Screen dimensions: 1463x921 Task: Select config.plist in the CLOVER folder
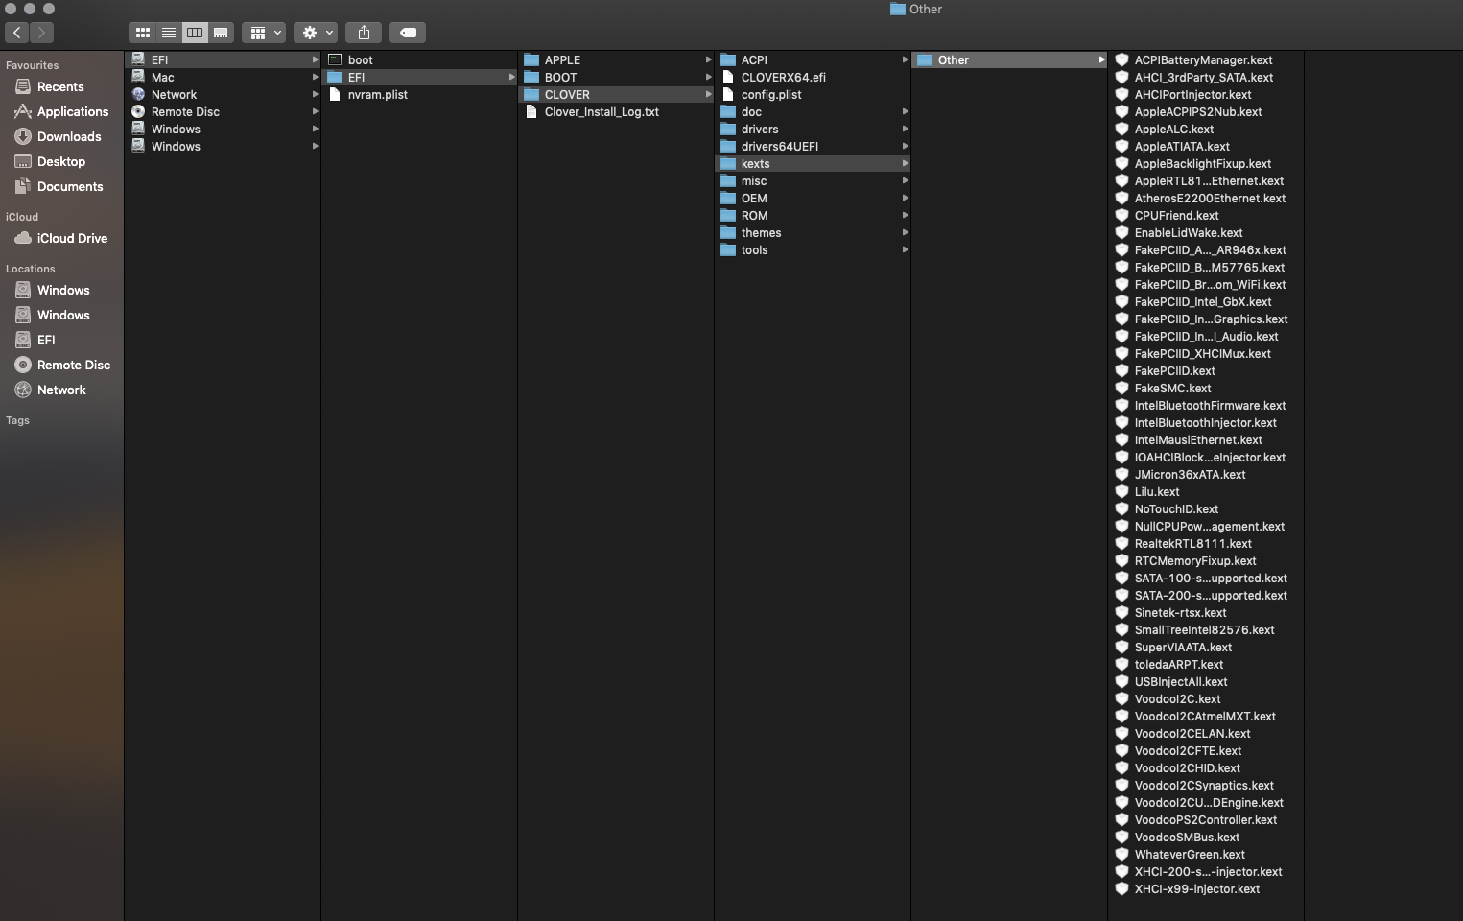tap(772, 94)
